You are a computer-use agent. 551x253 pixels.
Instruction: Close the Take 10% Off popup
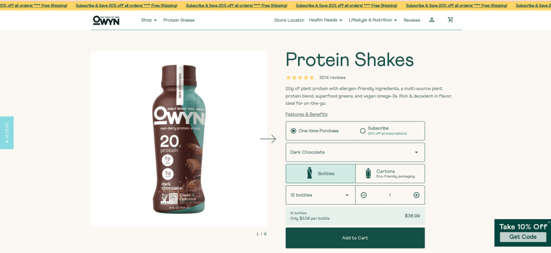(549, 222)
